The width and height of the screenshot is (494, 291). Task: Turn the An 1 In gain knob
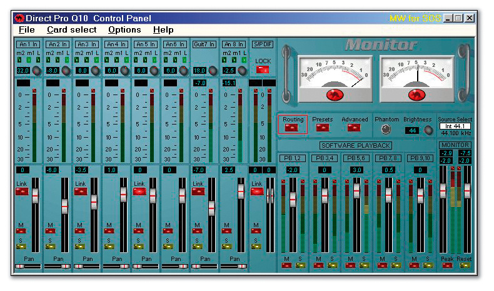click(37, 71)
